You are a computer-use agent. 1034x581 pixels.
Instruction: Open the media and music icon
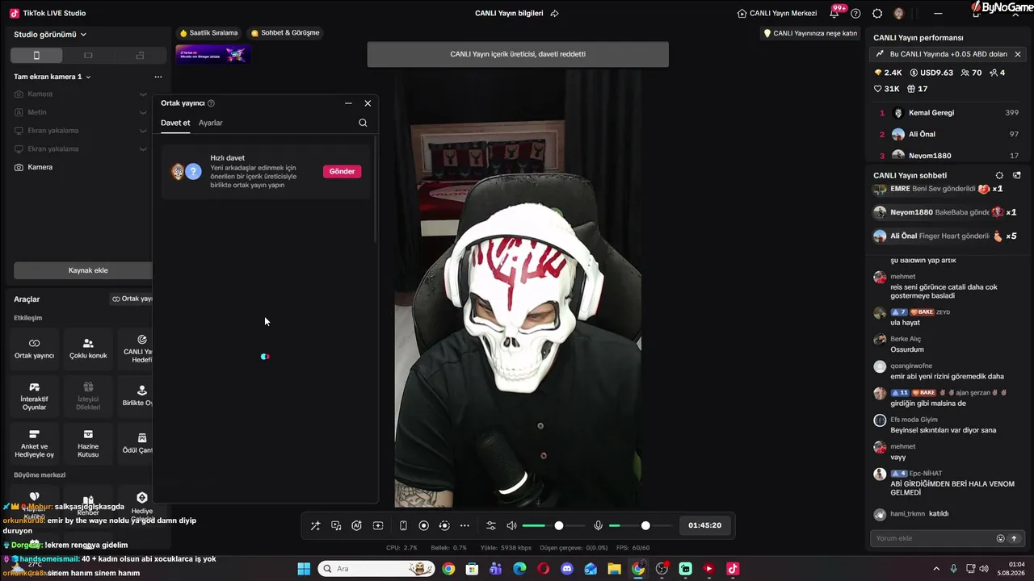[x=336, y=525]
